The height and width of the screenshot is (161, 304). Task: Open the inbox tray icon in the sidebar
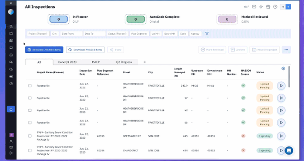[x=11, y=55]
